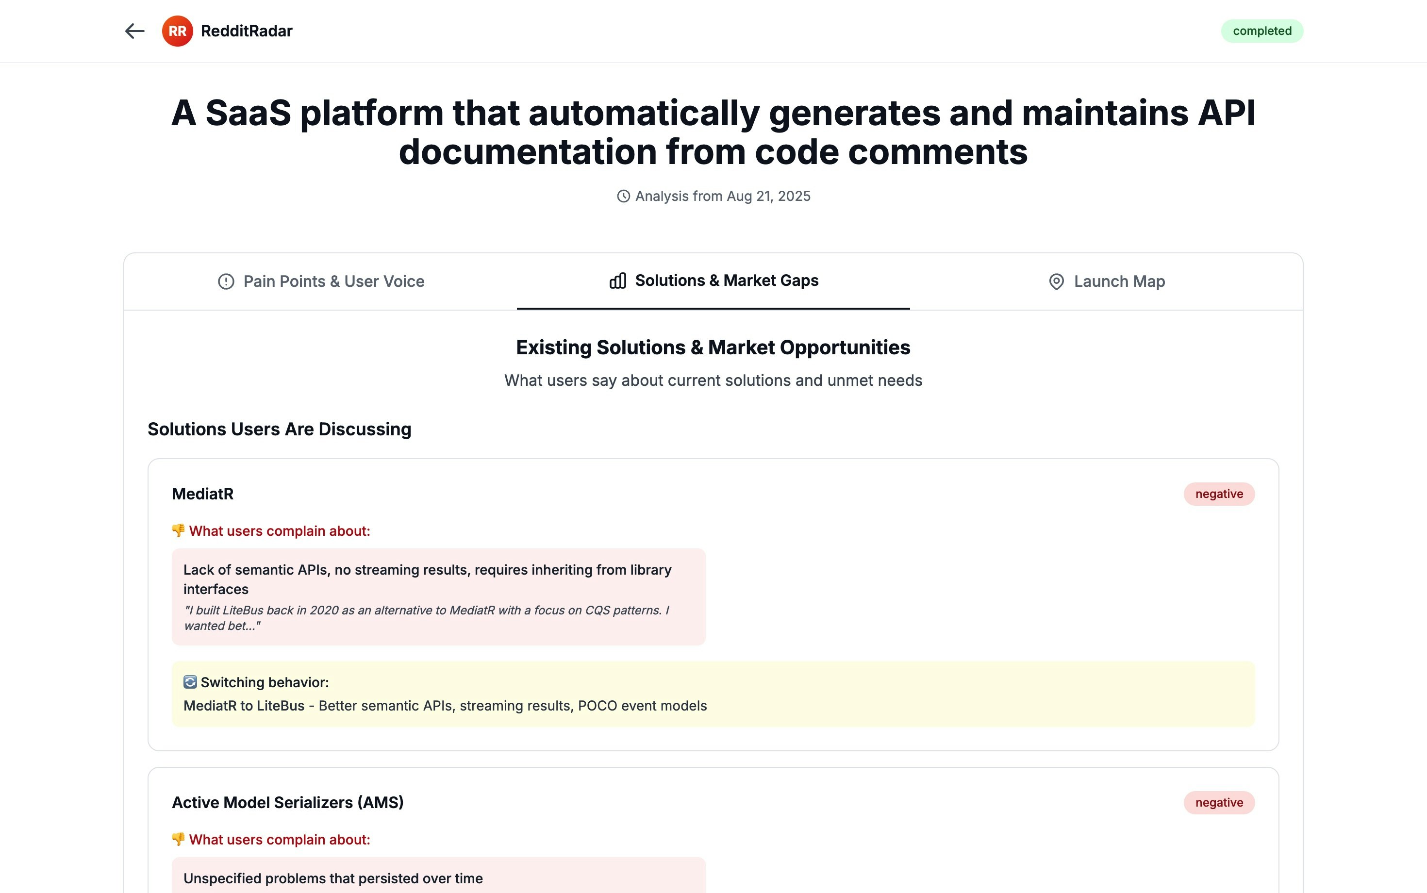
Task: Click the RR RedditRadar logo circle
Action: (x=177, y=31)
